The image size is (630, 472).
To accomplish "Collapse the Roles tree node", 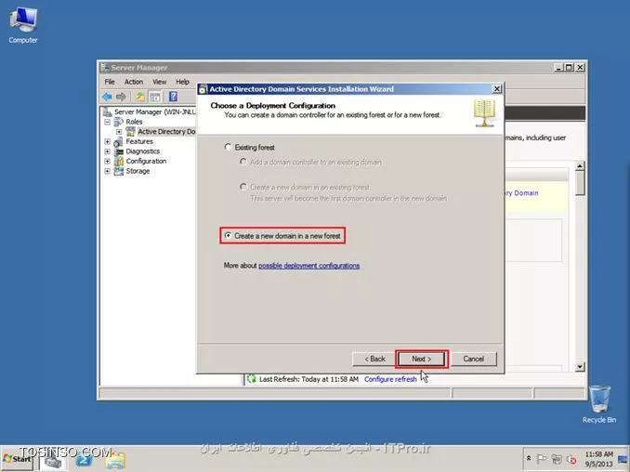I will click(x=107, y=122).
